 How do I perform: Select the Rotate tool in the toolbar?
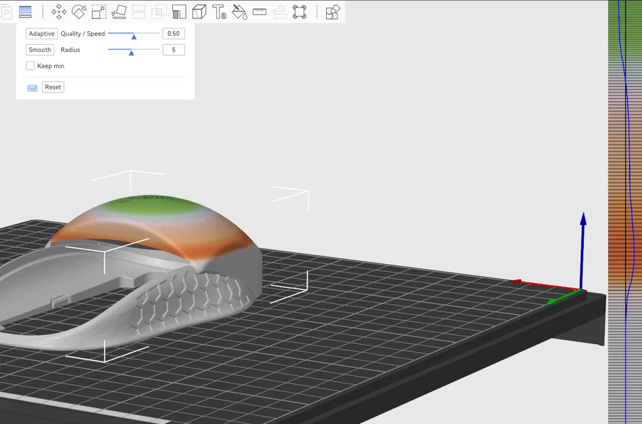pyautogui.click(x=78, y=12)
